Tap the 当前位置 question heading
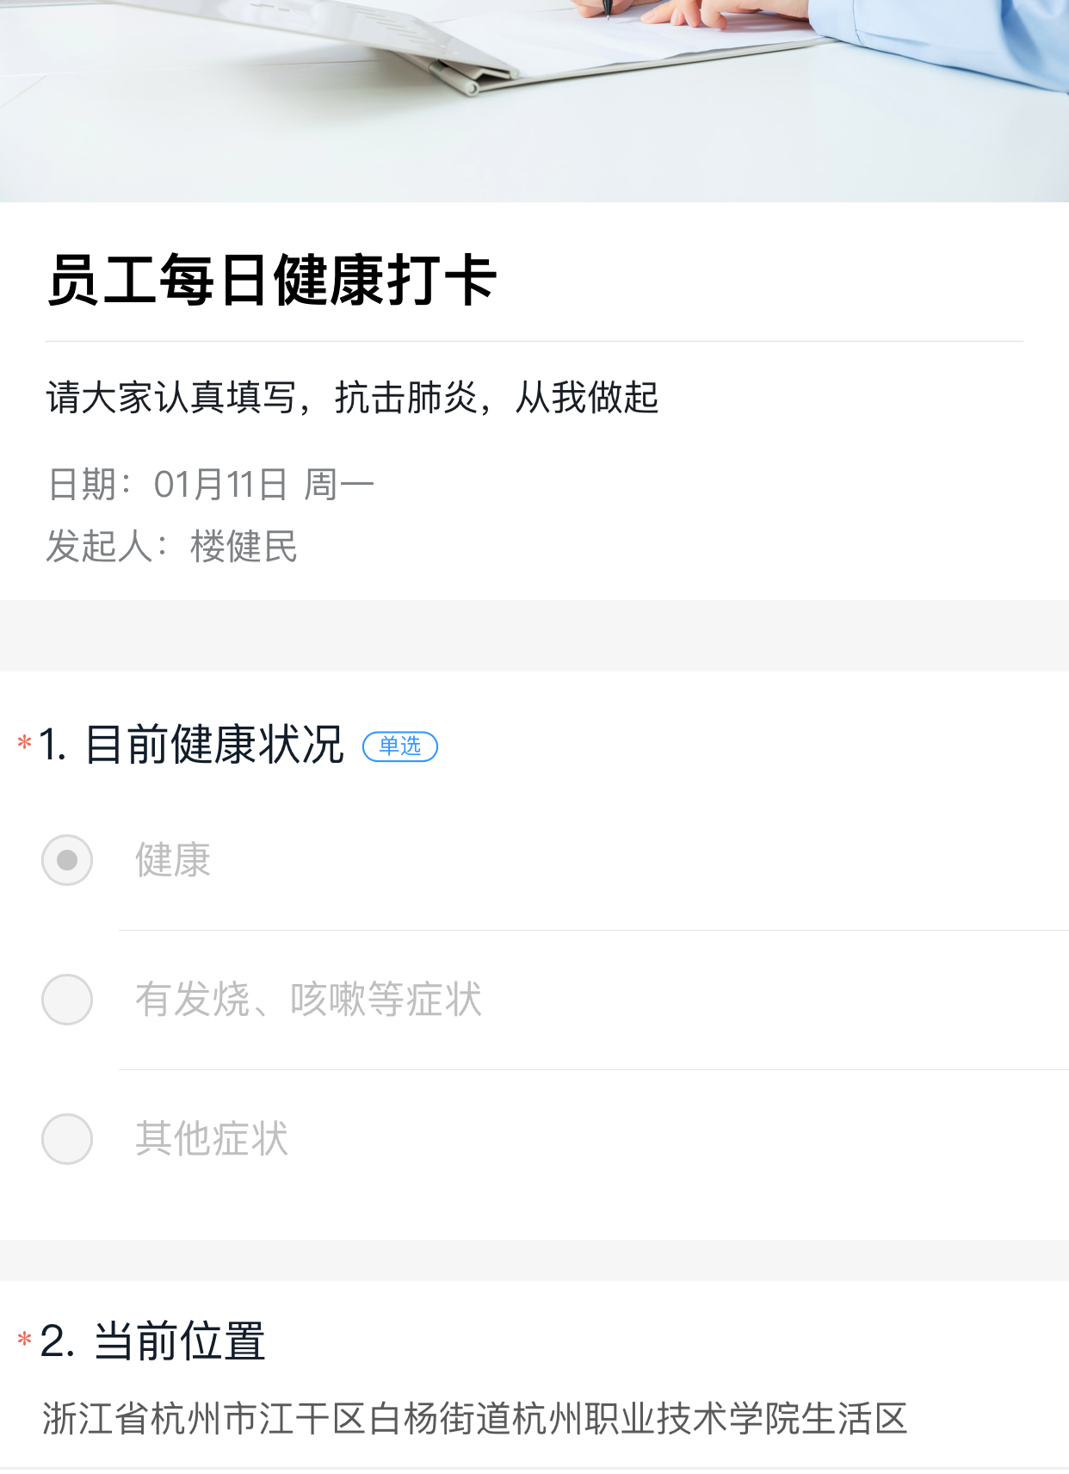1069x1474 pixels. coord(179,1341)
